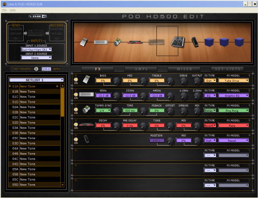The height and width of the screenshot is (198, 258).
Task: Switch to the MIXER tab
Action: click(x=184, y=69)
